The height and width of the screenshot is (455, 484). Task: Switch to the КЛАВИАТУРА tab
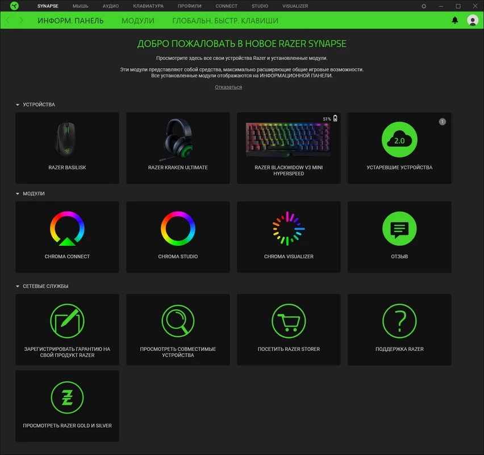coord(148,6)
